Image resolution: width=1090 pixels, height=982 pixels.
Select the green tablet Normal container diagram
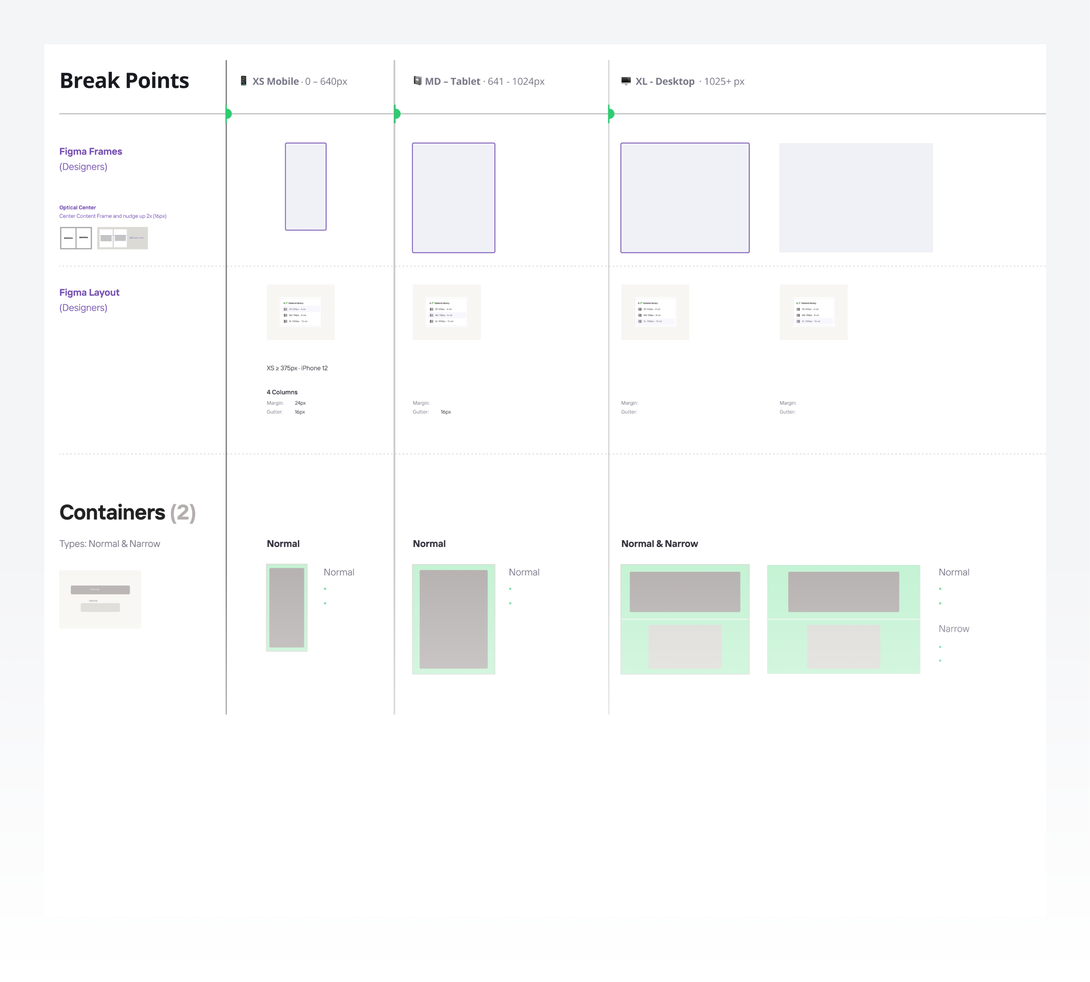click(x=453, y=619)
